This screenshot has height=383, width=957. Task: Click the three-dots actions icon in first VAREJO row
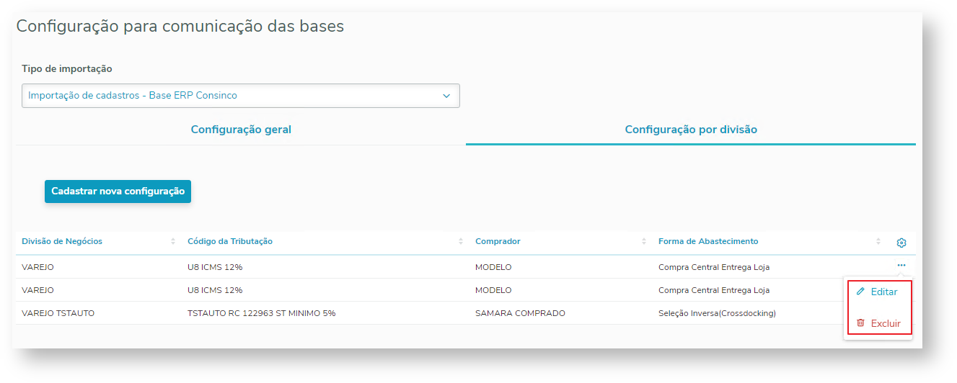pos(901,266)
